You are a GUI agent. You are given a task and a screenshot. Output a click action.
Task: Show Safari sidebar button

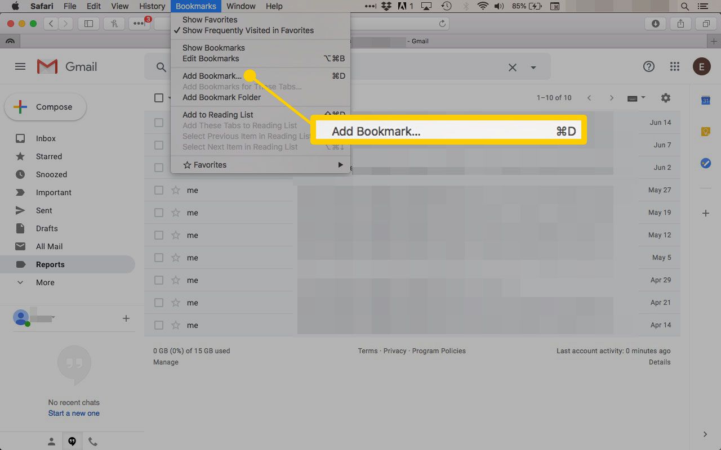click(88, 24)
